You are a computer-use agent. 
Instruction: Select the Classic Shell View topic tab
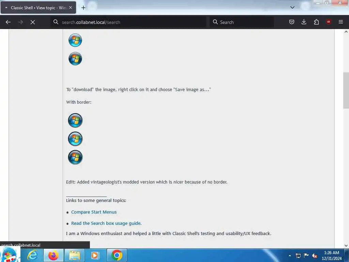click(38, 8)
